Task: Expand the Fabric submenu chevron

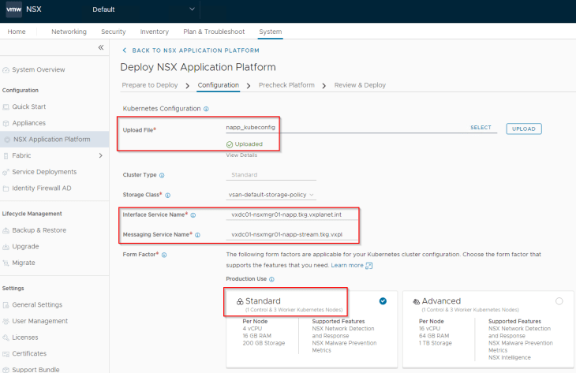Action: point(101,155)
